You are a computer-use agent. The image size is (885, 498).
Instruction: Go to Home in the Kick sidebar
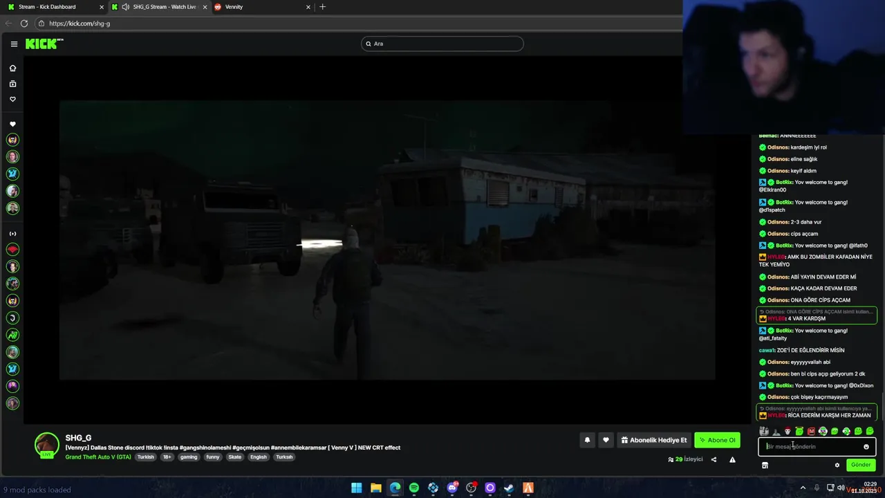[12, 68]
